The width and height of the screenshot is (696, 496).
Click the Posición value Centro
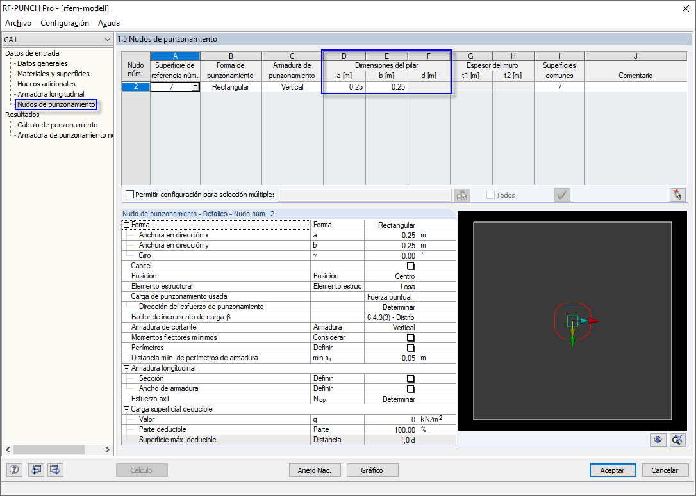(391, 276)
